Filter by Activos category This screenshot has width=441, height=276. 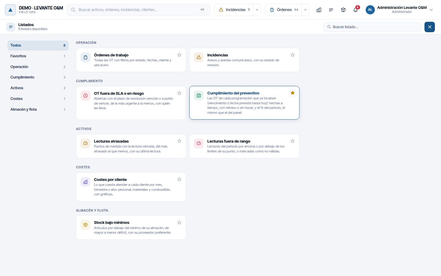[x=38, y=88]
